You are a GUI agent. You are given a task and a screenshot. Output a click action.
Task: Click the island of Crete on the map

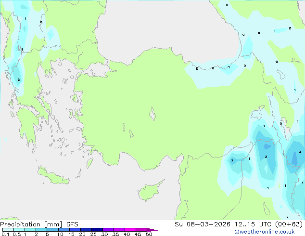tap(53, 175)
